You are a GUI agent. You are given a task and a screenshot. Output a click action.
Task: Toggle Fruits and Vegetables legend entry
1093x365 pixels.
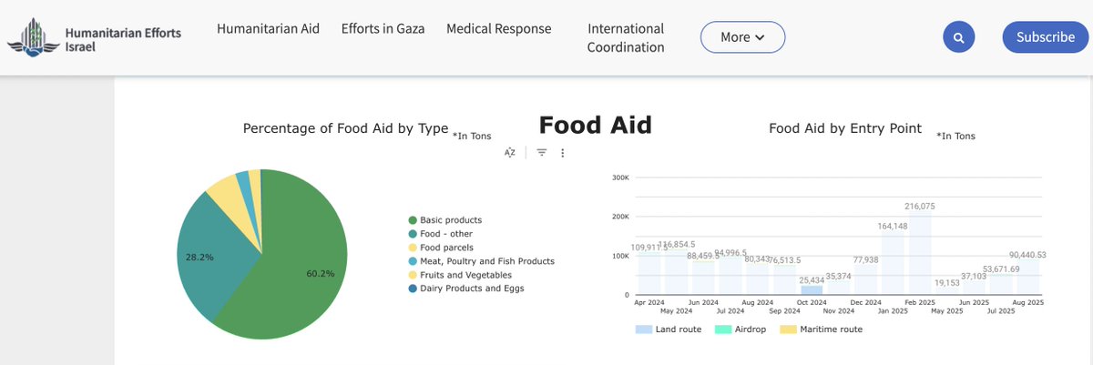465,275
